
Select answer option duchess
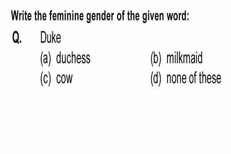point(73,58)
